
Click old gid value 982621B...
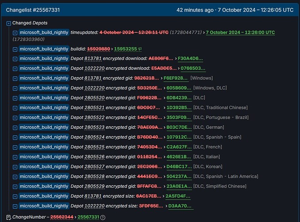coord(147,78)
